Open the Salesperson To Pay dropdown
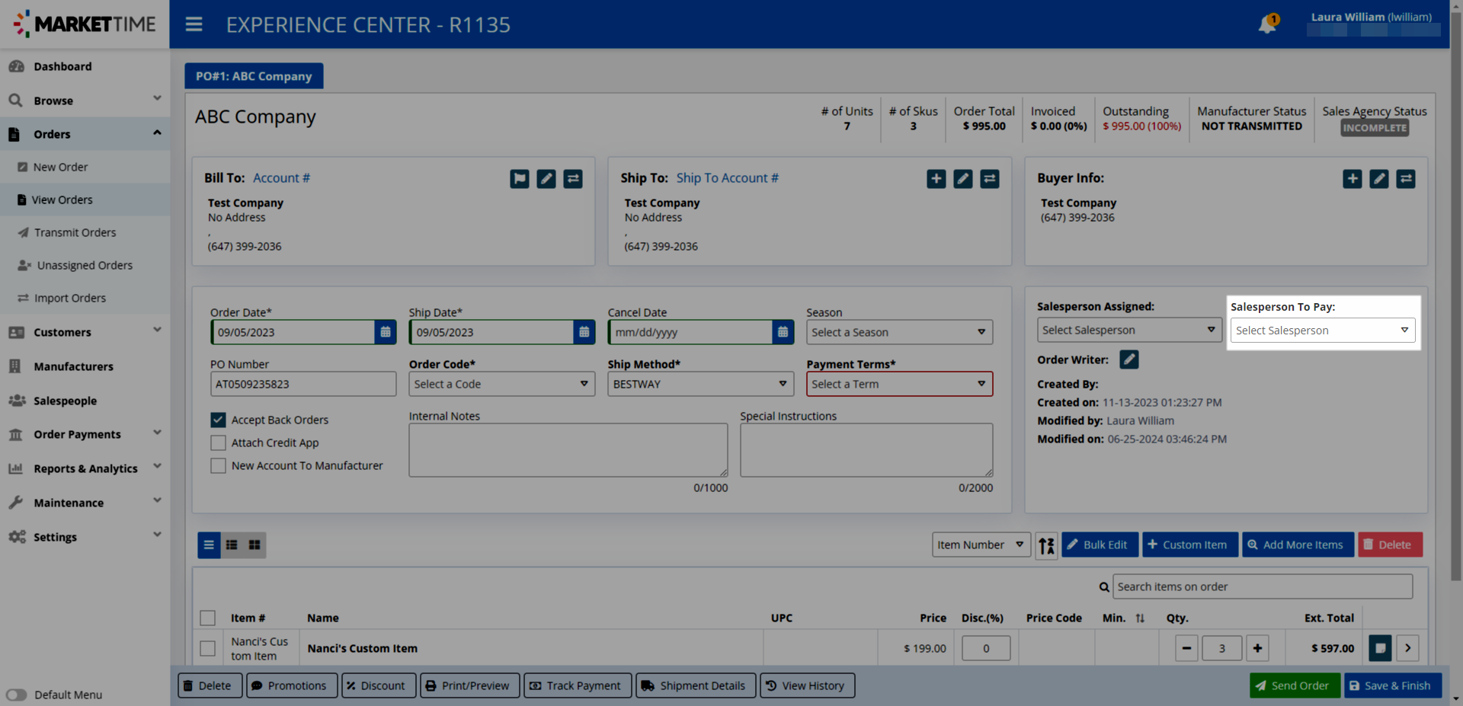Screen dimensions: 1463x706 click(1322, 331)
